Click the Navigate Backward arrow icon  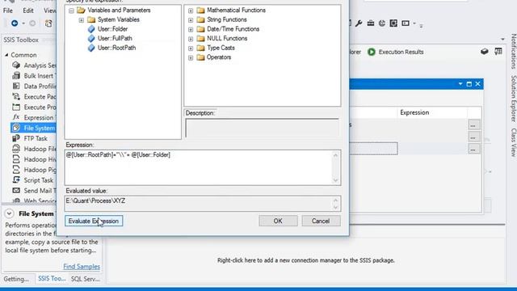tap(15, 23)
